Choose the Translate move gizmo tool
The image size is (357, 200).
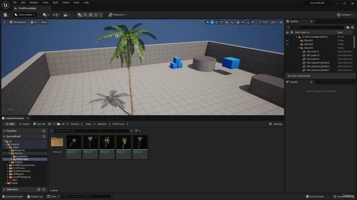click(x=212, y=22)
